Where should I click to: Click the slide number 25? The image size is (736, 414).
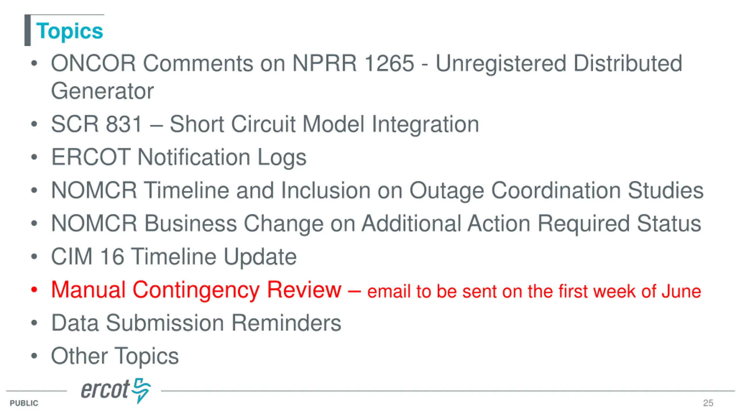click(708, 403)
